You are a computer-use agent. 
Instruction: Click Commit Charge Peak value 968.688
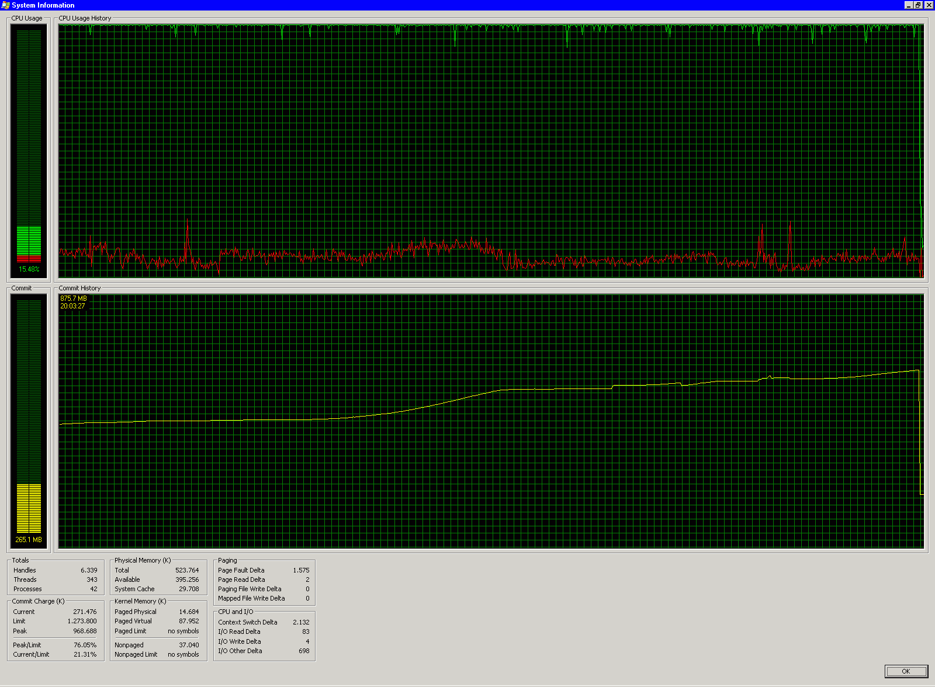tap(85, 631)
